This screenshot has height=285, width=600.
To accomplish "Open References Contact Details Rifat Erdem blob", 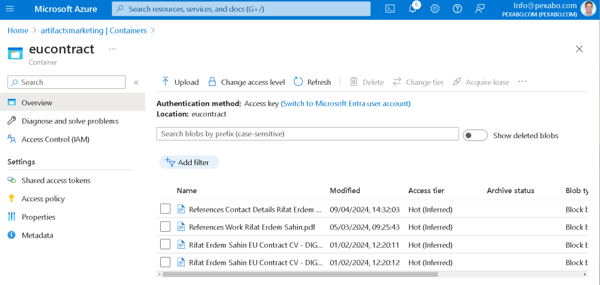I will point(256,210).
